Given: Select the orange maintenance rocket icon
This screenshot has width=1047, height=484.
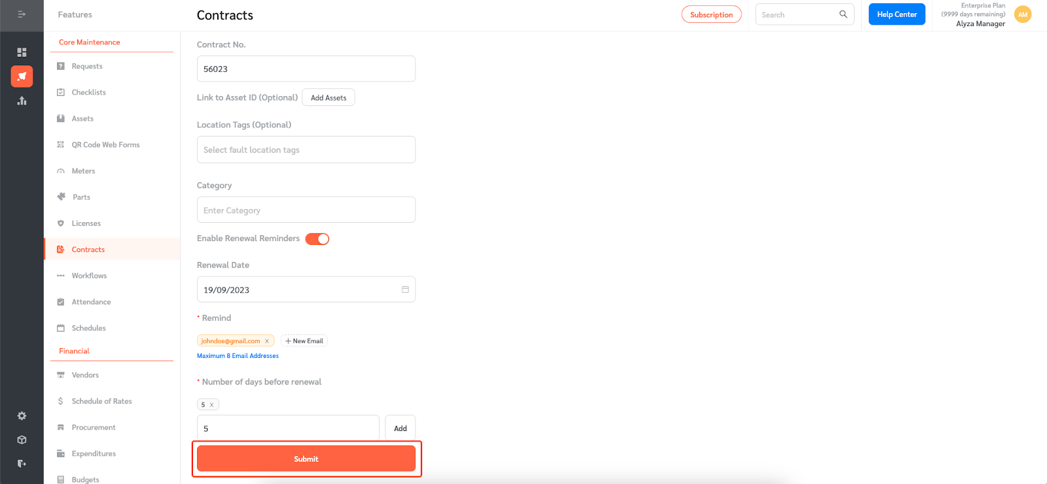Looking at the screenshot, I should (22, 76).
